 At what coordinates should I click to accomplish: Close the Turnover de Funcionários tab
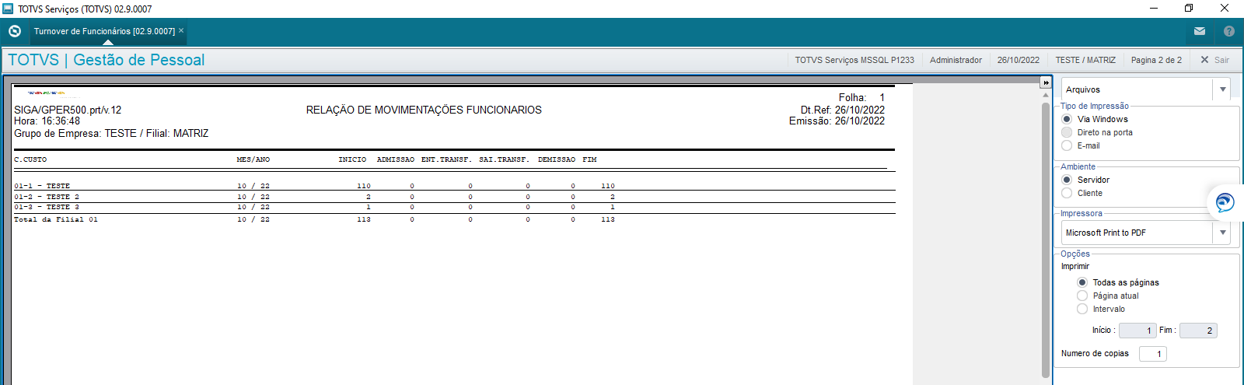[x=181, y=31]
